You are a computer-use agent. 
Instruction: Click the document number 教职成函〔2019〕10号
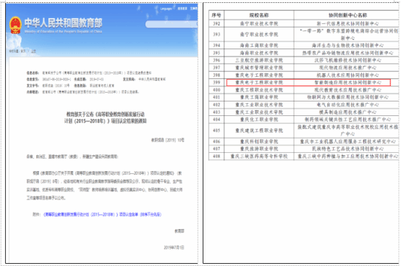168,140
